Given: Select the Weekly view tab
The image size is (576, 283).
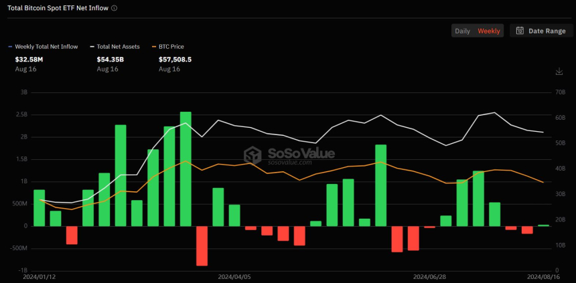Looking at the screenshot, I should [x=488, y=31].
